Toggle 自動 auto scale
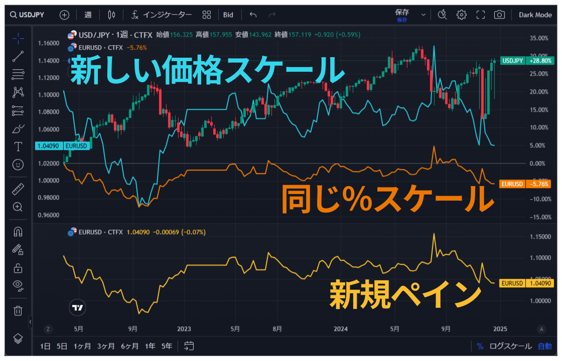562x361 pixels. point(545,346)
